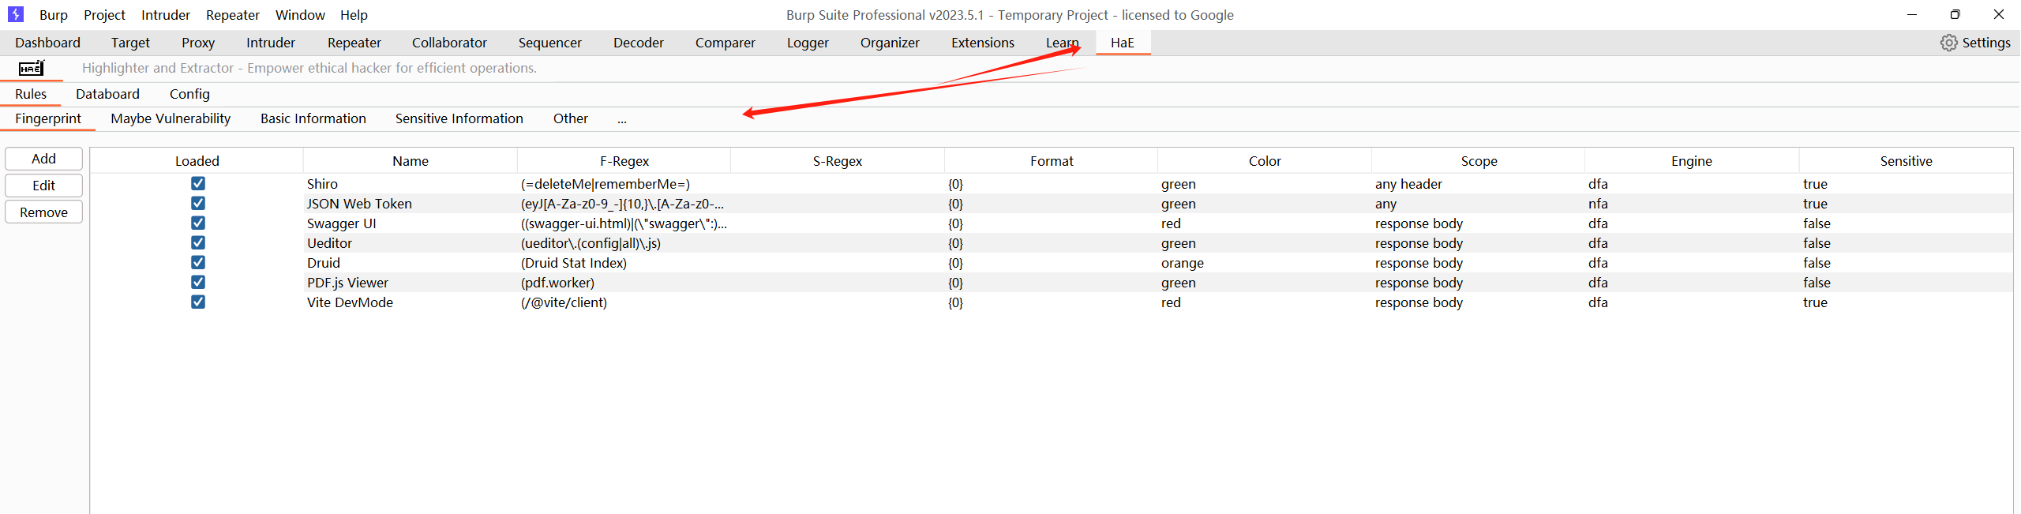The width and height of the screenshot is (2021, 514).
Task: Click the HaE extension logo icon
Action: 32,68
